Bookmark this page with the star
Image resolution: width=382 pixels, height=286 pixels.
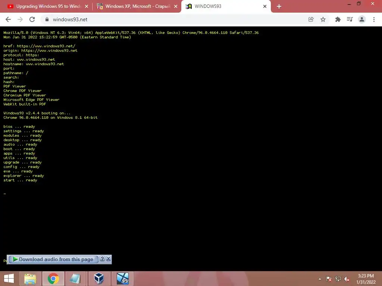(x=323, y=19)
